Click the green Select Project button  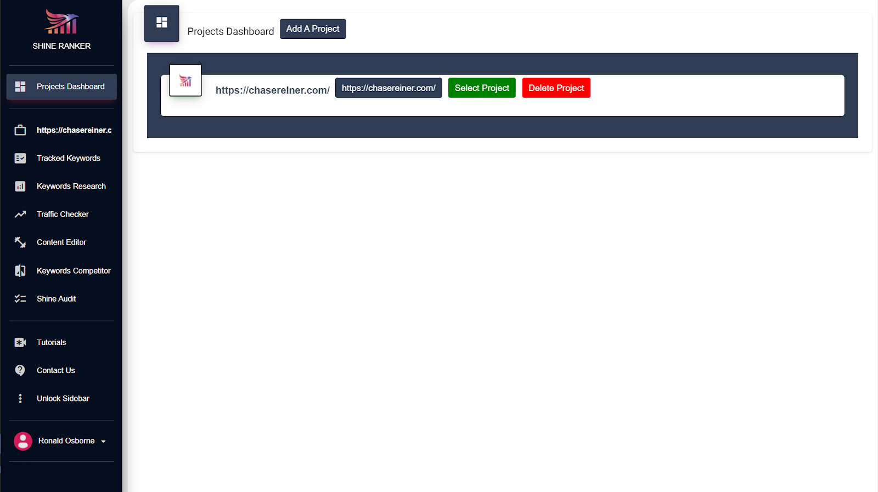(x=482, y=88)
